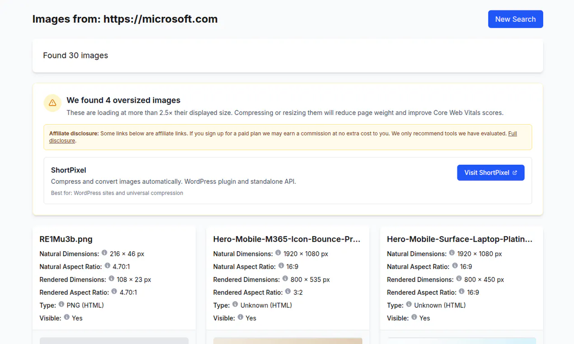Click the oversized images warning icon
The width and height of the screenshot is (574, 344).
coord(52,103)
